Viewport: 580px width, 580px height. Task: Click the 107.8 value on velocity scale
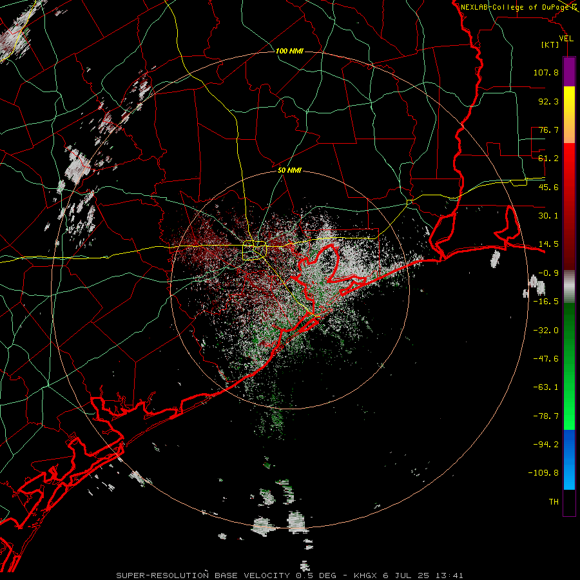(546, 72)
